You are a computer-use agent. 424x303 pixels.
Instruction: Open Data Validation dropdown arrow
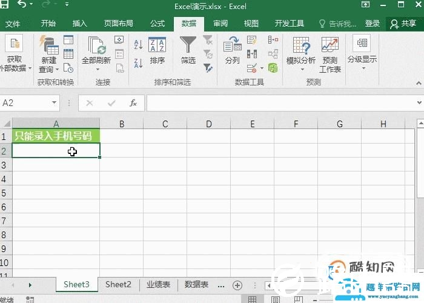coord(262,68)
